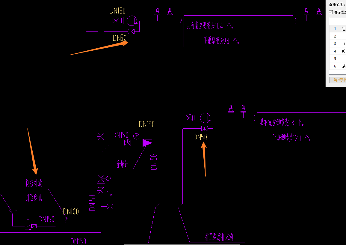Click the text 下垂型喷头128 个
The image size is (346, 245).
[x=292, y=138]
